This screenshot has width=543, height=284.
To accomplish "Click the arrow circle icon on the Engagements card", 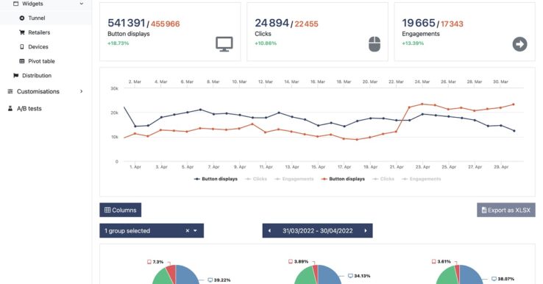I will (x=519, y=44).
